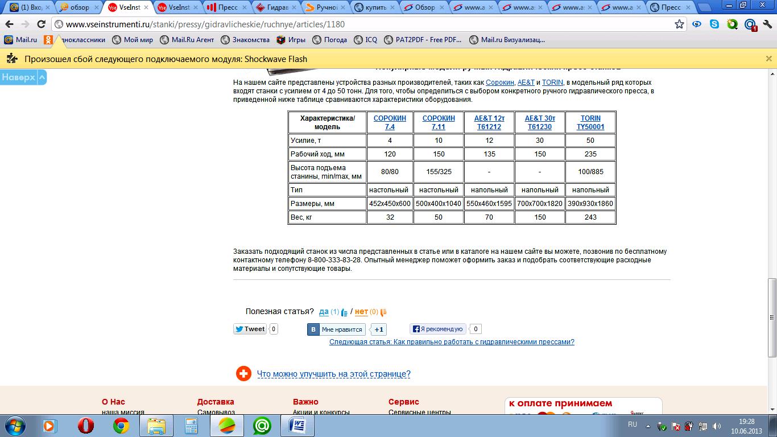This screenshot has height=437, width=777.
Task: Open the Игры bookmark
Action: click(x=291, y=40)
